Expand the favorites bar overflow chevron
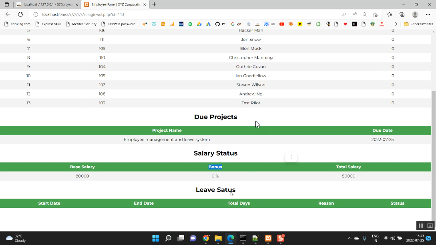The image size is (436, 245). [x=396, y=24]
